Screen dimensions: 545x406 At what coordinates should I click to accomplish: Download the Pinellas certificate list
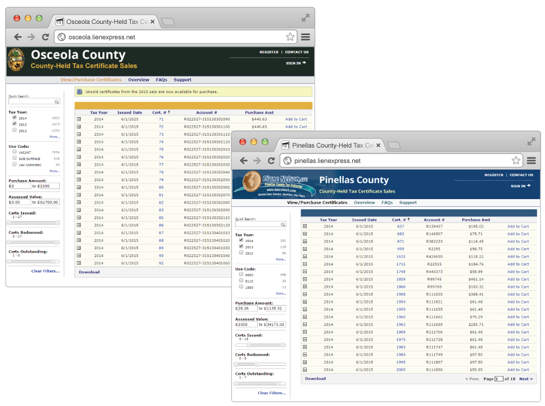point(315,379)
